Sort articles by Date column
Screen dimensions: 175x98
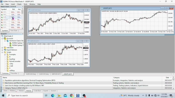[167, 78]
